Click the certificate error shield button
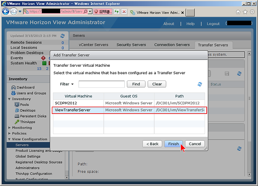258x186 pixels. (103, 12)
